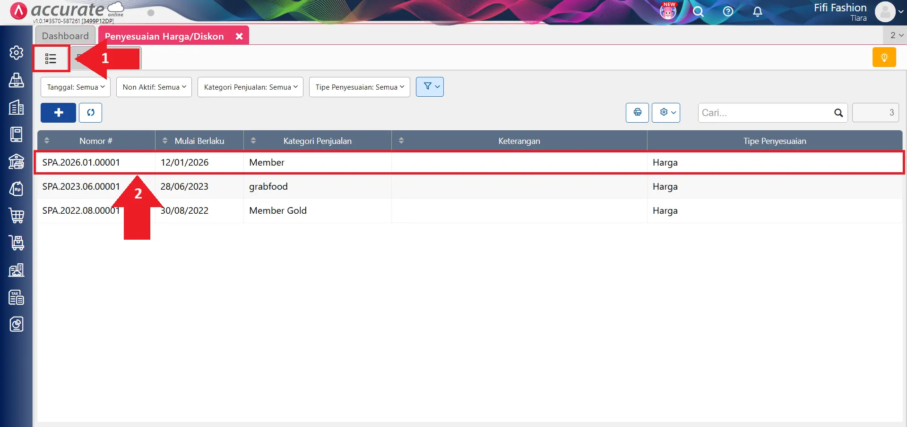Click the blue plus add button
Screen dimensions: 907x427
point(58,113)
